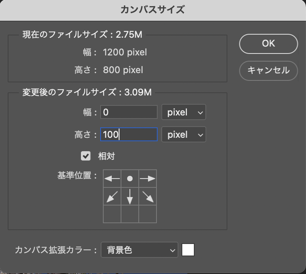Focus the 高さ input field containing 100
The height and width of the screenshot is (274, 306).
click(x=129, y=135)
